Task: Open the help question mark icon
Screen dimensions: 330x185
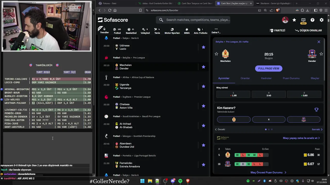Action: click(312, 20)
